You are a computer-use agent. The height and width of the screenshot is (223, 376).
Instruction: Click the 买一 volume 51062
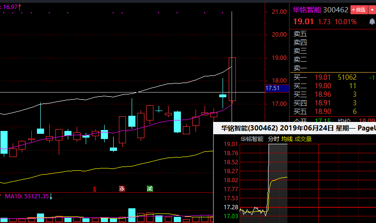[347, 77]
